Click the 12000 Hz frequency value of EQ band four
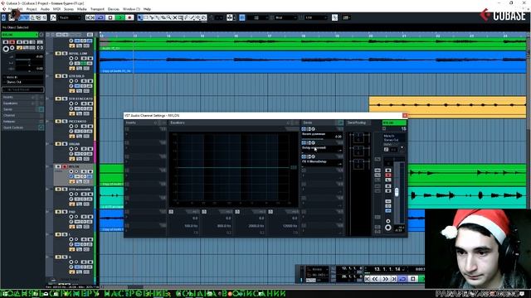Viewport: 531px width, 298px height. point(290,226)
